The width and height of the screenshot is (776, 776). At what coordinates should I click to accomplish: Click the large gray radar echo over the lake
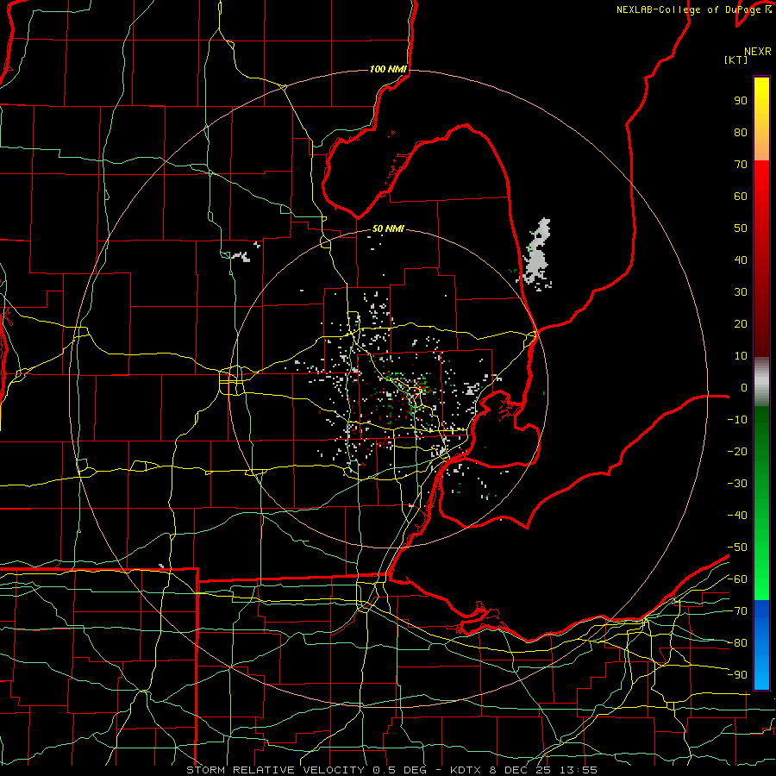tap(537, 253)
